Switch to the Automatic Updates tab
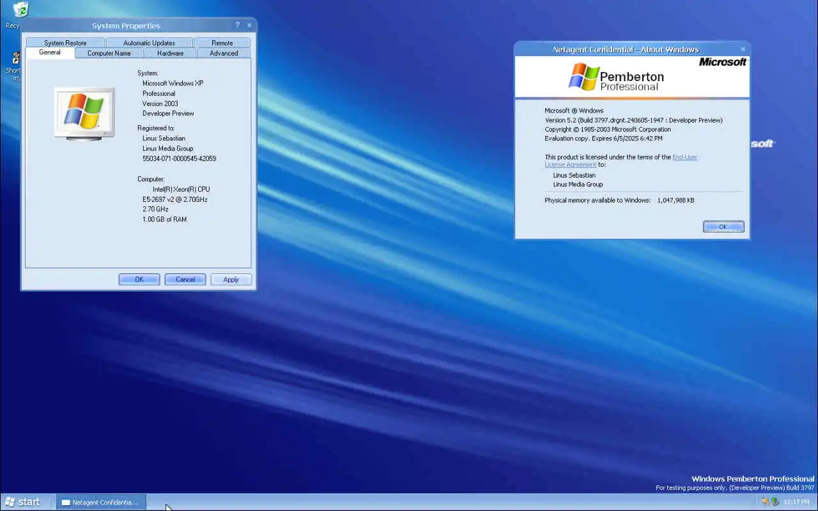The height and width of the screenshot is (511, 818). (x=149, y=43)
